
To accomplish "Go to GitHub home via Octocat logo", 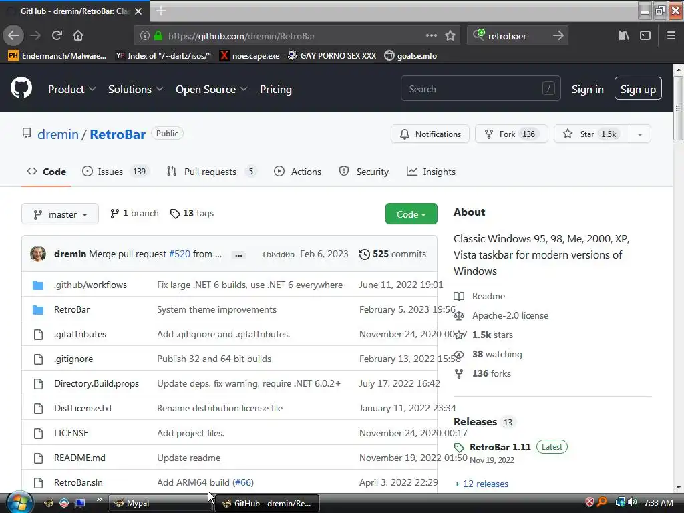I will 21,89.
